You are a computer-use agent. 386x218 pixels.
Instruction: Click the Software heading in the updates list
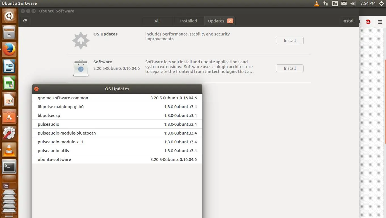pos(103,62)
